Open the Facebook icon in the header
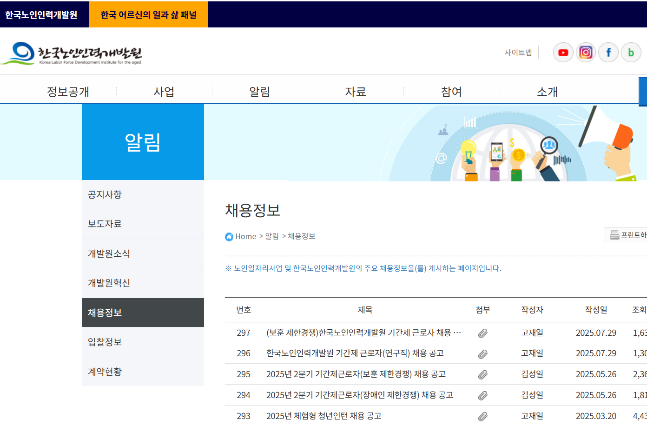647x426 pixels. click(608, 52)
